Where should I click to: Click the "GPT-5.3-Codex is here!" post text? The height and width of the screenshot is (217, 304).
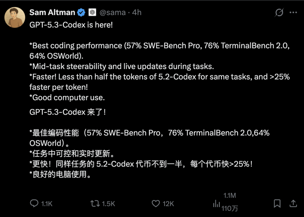tap(71, 25)
